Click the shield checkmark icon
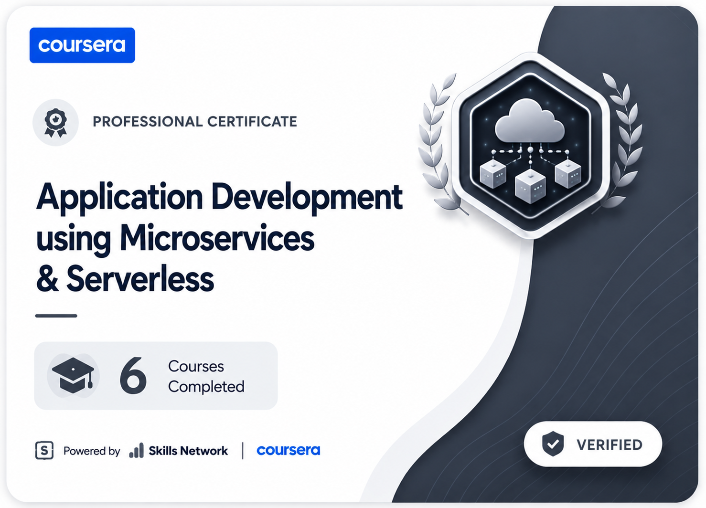Screen dimensions: 706x508 coord(553,444)
